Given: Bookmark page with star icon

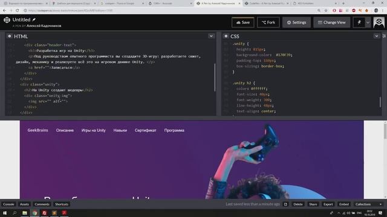Looking at the screenshot, I should 326,11.
